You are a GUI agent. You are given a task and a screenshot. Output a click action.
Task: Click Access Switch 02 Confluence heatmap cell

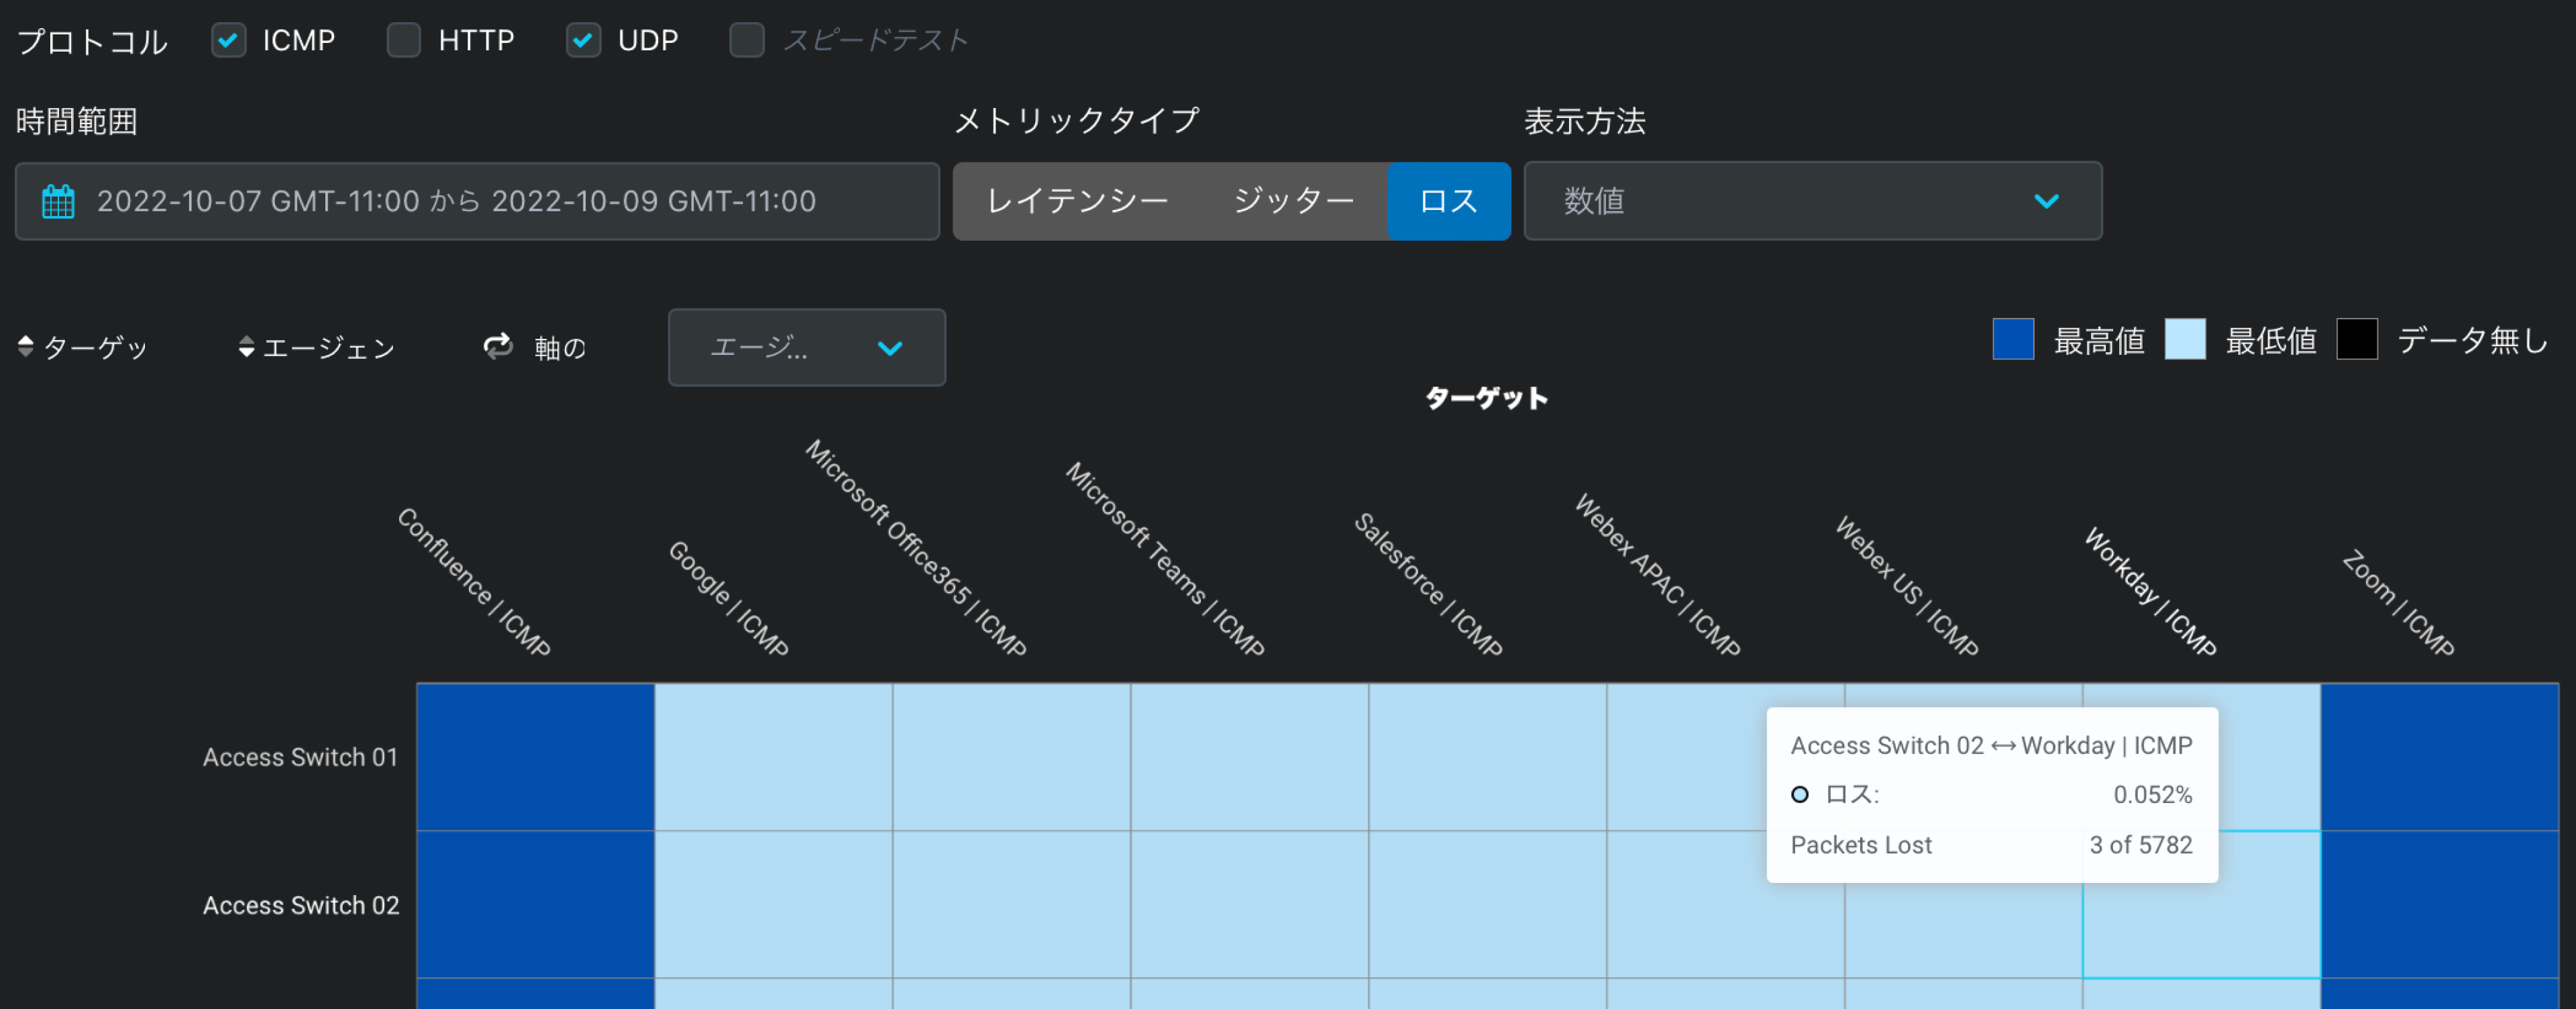pos(536,905)
